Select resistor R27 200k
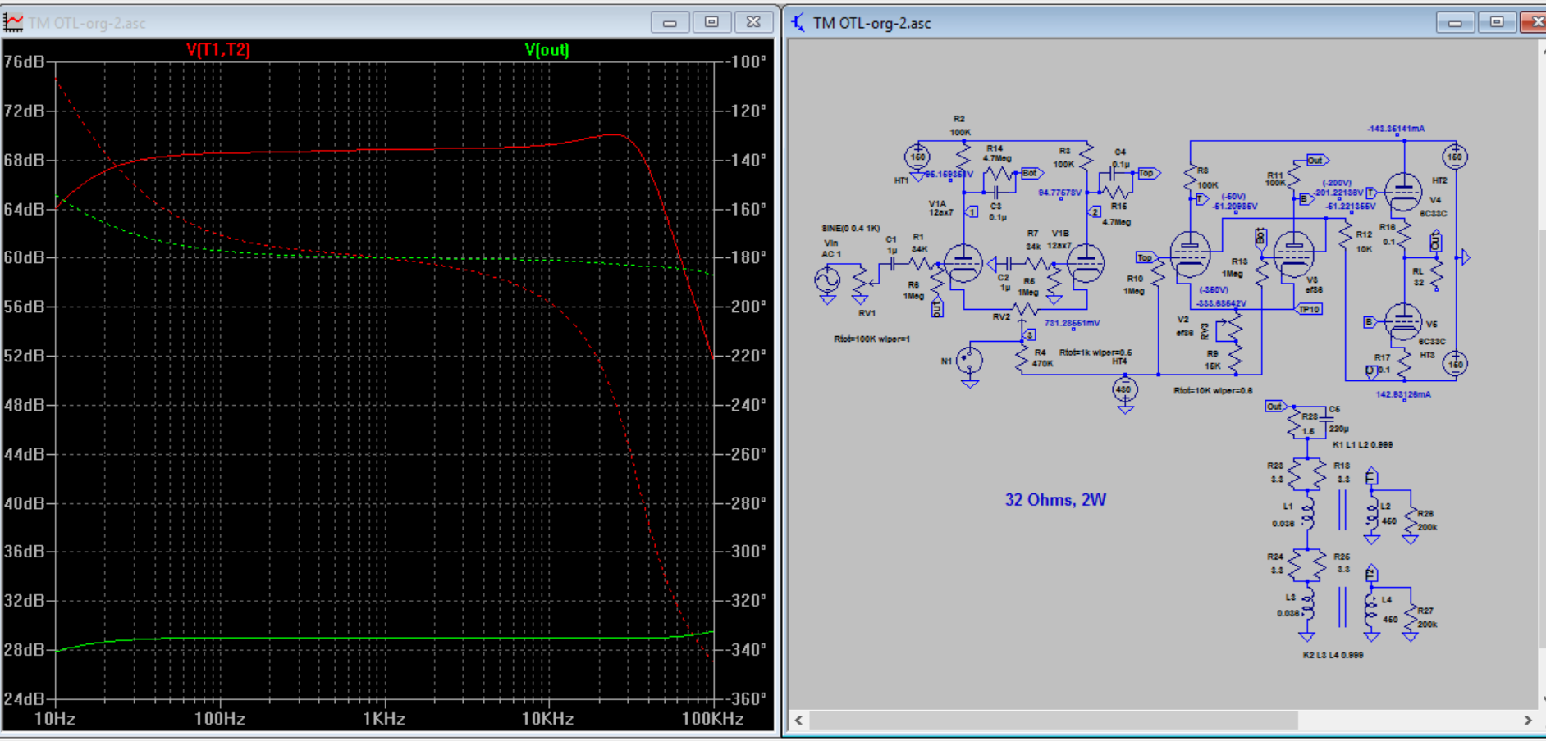Image resolution: width=1546 pixels, height=741 pixels. tap(1411, 617)
